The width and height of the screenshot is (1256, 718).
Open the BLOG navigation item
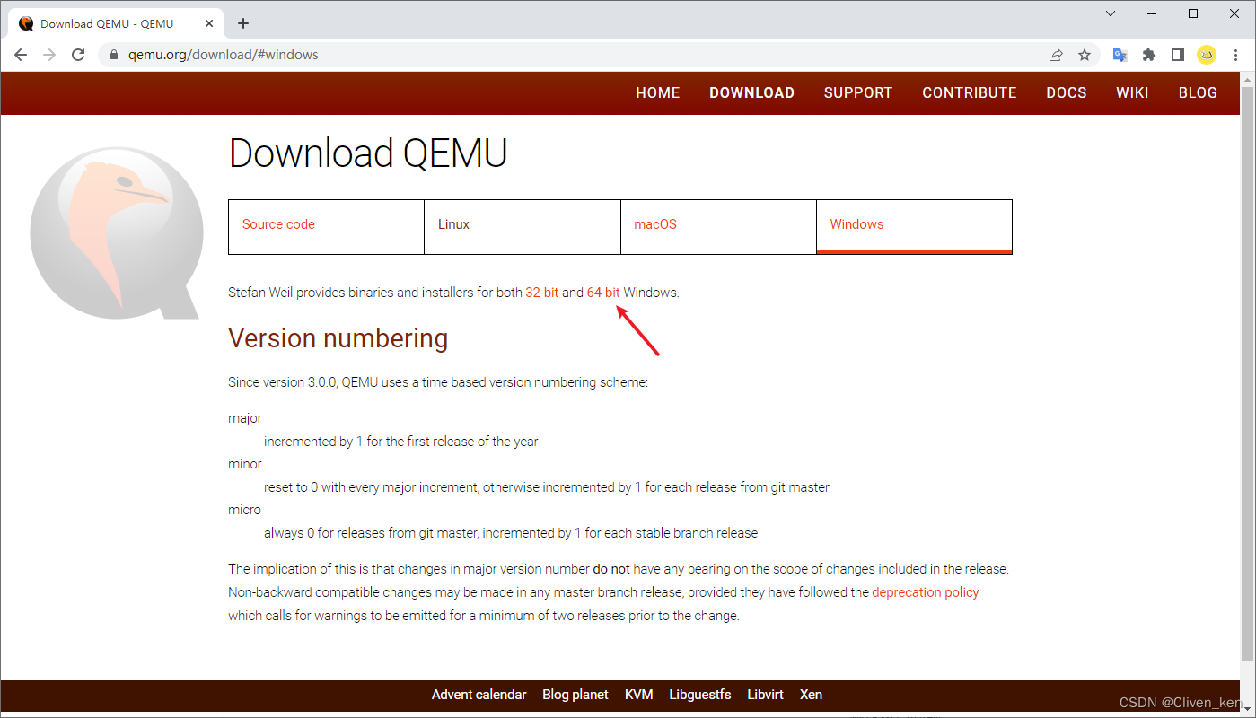click(1198, 93)
